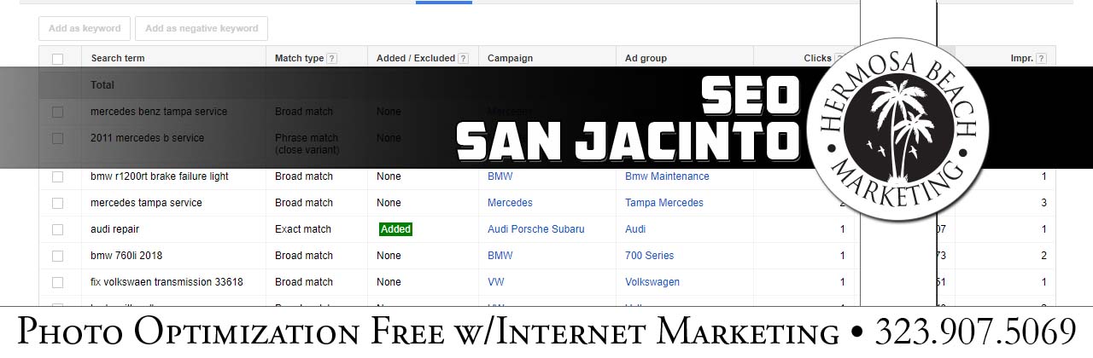
Task: Click the Volkswagen ad group link
Action: pyautogui.click(x=652, y=282)
